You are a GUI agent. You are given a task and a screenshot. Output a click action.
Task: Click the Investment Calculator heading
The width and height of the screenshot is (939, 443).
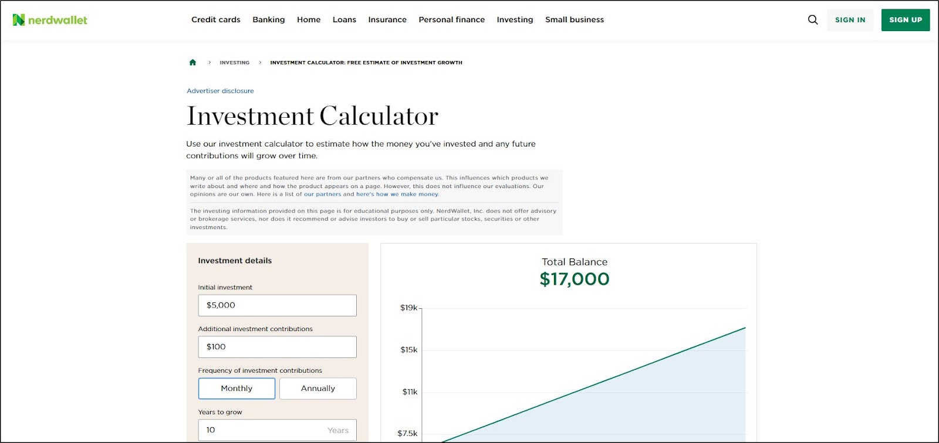pyautogui.click(x=312, y=116)
